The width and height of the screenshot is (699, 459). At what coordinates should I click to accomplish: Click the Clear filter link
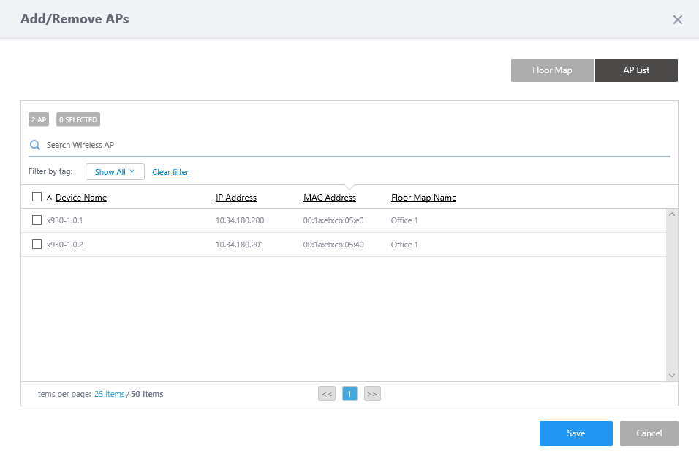tap(170, 172)
